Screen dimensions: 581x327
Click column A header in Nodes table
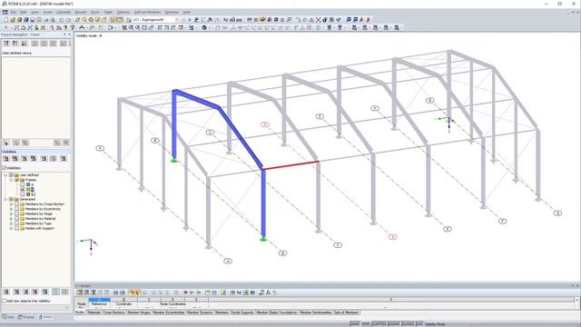tap(99, 300)
